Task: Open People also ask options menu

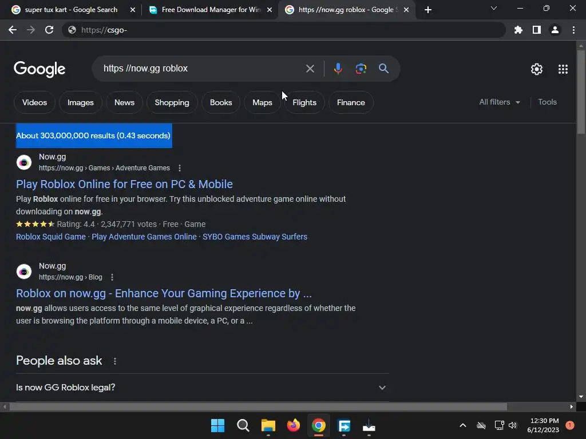Action: click(x=114, y=361)
